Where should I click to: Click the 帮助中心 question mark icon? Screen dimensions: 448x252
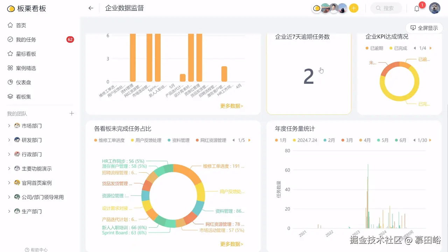click(x=27, y=250)
